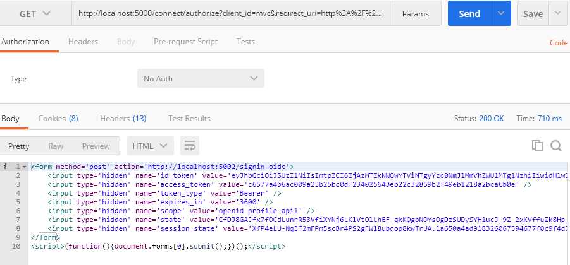The image size is (570, 265).
Task: View the response Headers (13) tab
Action: click(123, 119)
